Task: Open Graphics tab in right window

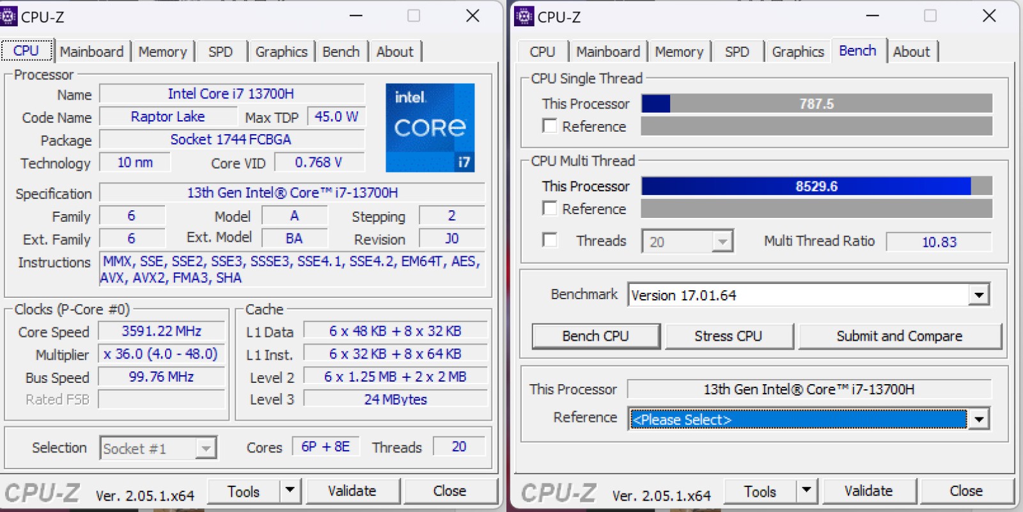Action: tap(798, 52)
